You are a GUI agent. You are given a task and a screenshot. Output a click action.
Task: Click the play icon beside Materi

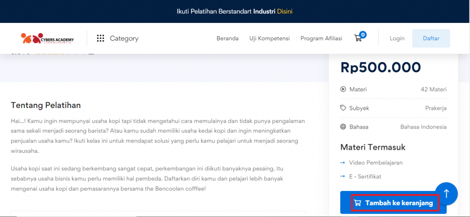[343, 89]
